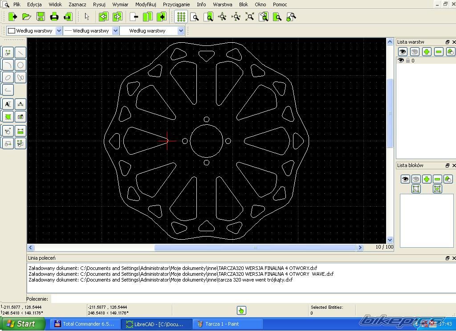Open a file using the folder icon
Image resolution: width=456 pixels, height=331 pixels.
point(26,16)
